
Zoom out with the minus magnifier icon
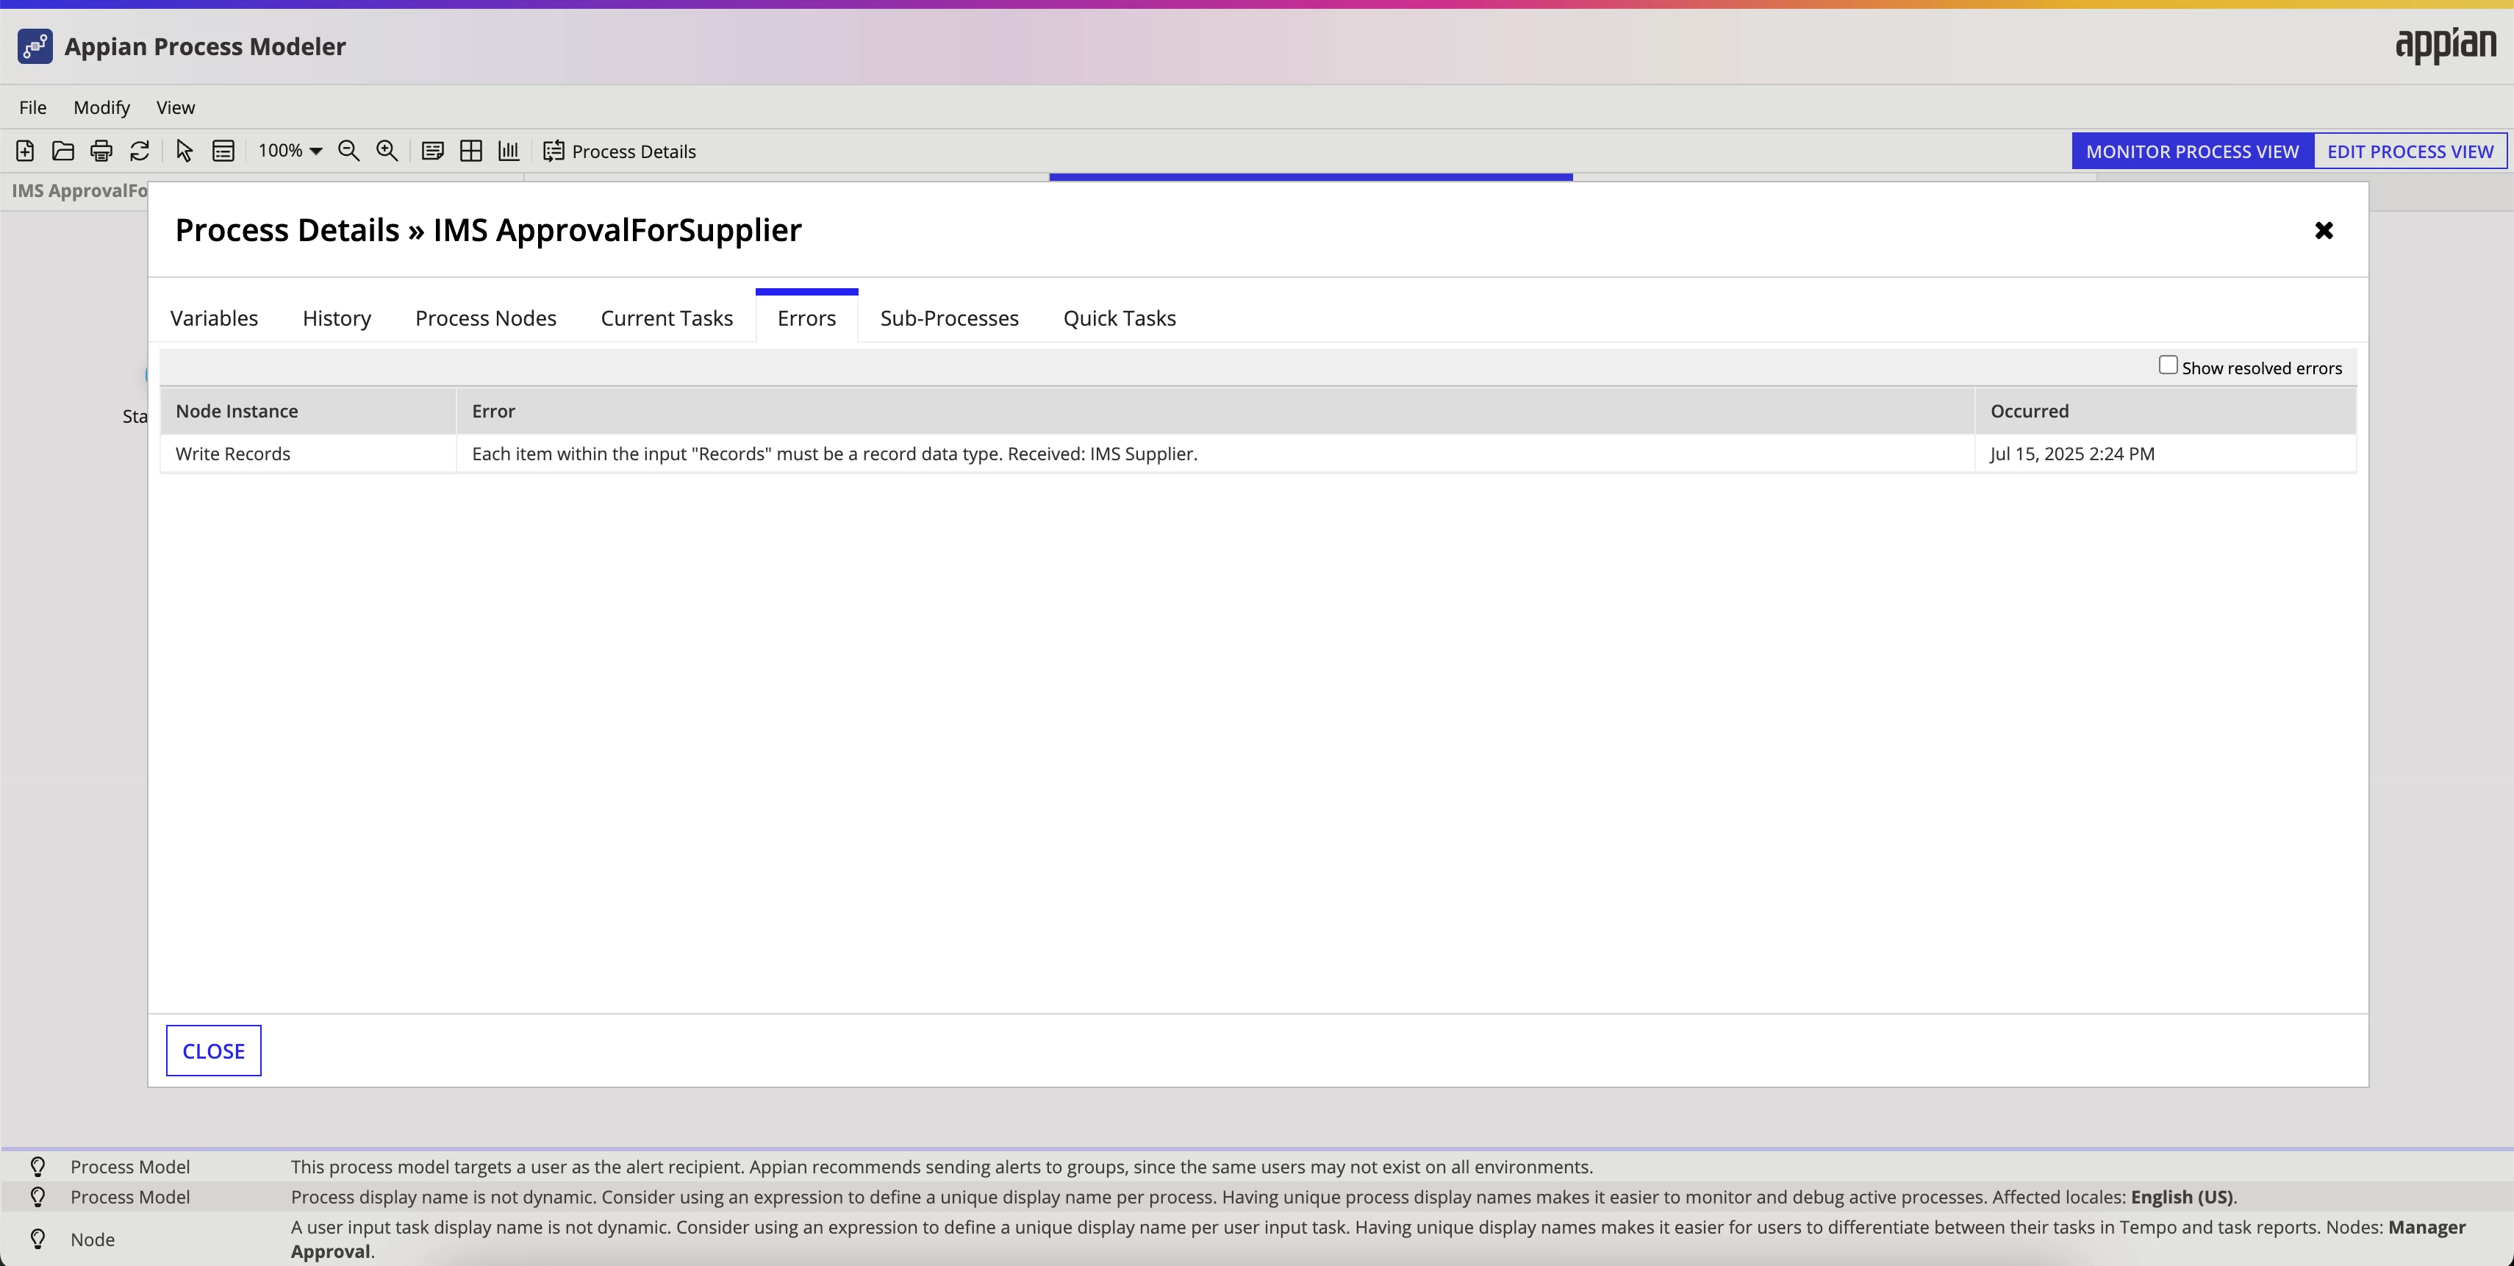click(x=348, y=151)
